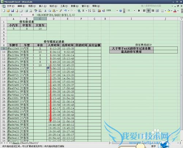Toggle Align Left button
This screenshot has width=183, height=148.
coord(144,11)
